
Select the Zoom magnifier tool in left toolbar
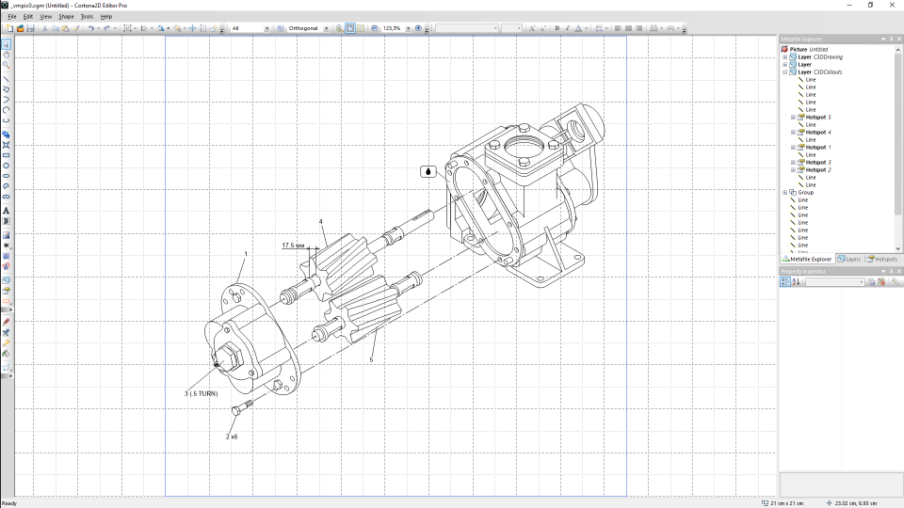[x=7, y=66]
